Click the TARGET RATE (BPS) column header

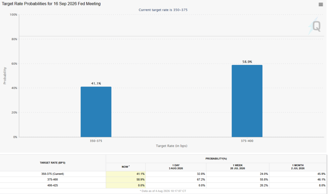click(x=53, y=163)
